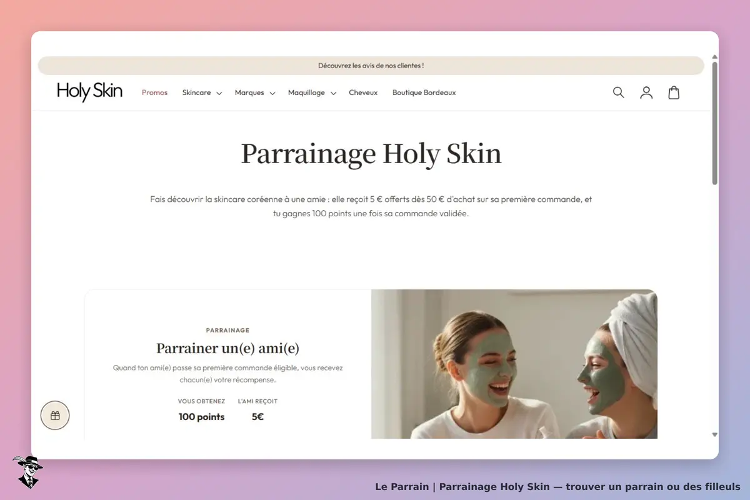Click the '100 points' reward value

tap(201, 417)
